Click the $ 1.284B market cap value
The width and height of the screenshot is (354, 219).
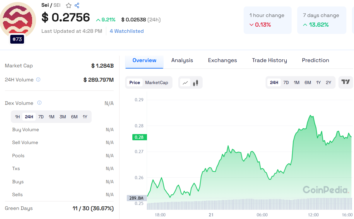[x=102, y=66]
